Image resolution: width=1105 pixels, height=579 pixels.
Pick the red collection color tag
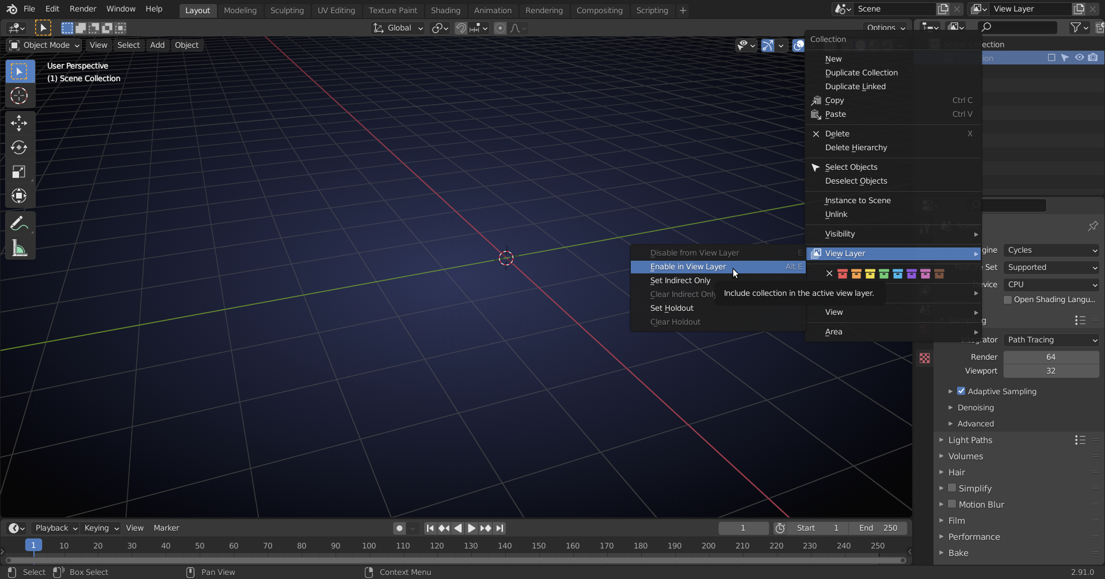[x=843, y=274]
